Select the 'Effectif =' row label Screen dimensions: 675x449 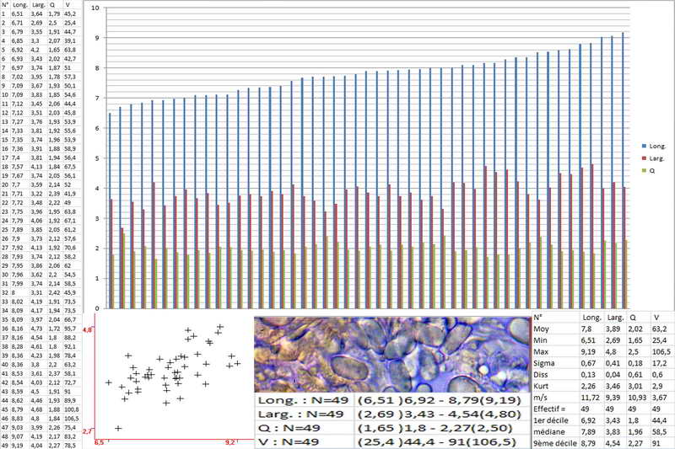(549, 409)
